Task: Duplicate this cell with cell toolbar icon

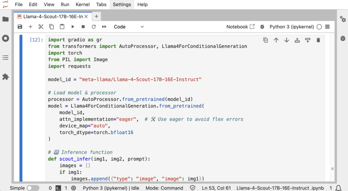Action: tap(265, 40)
